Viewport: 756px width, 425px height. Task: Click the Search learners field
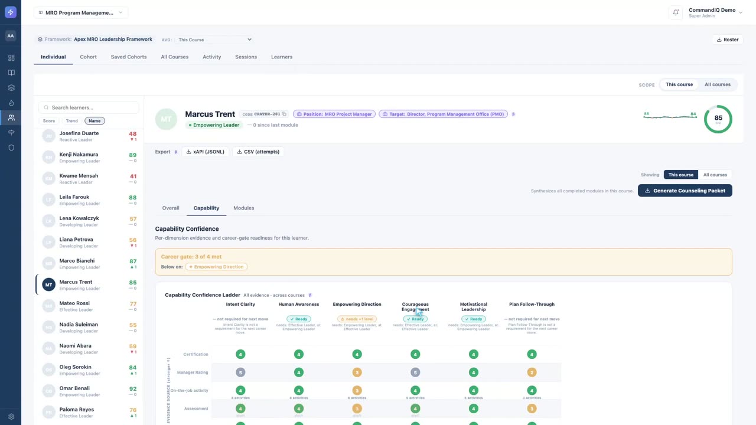coord(89,107)
